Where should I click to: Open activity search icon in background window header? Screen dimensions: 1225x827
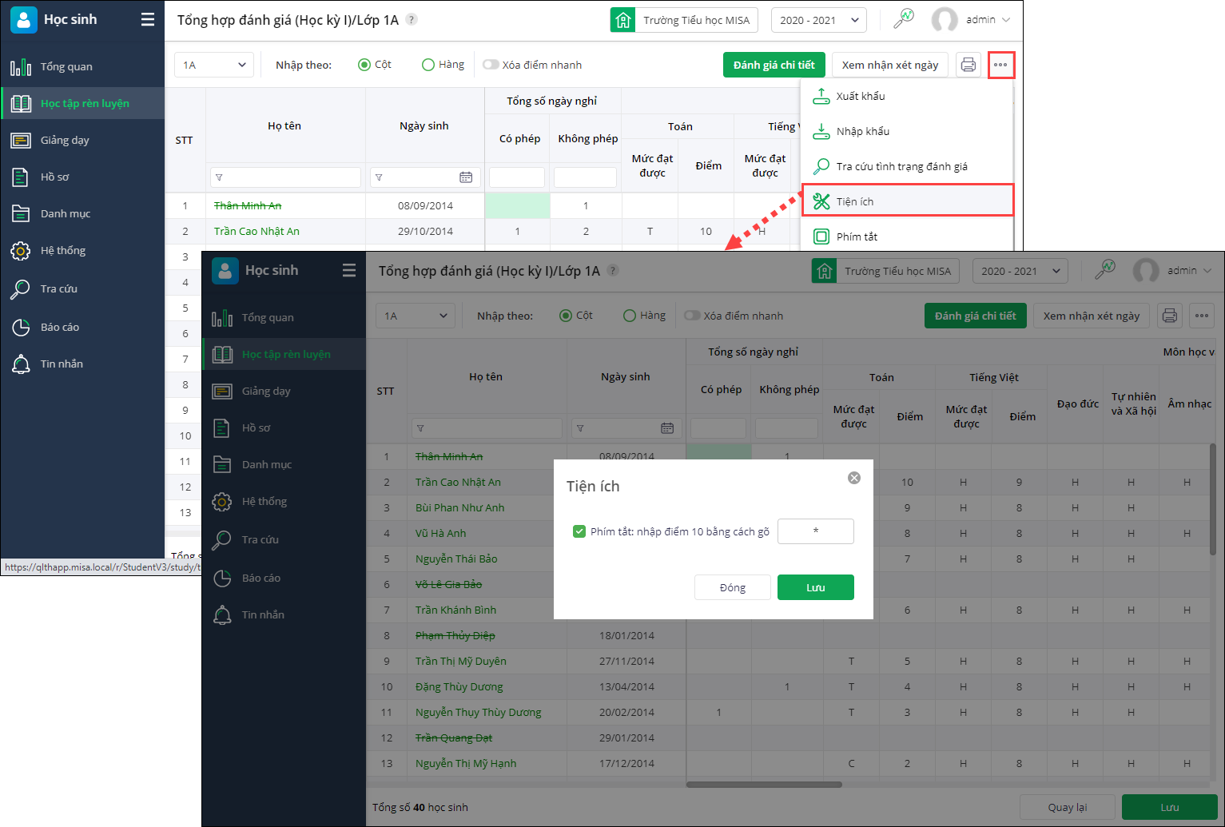[904, 19]
